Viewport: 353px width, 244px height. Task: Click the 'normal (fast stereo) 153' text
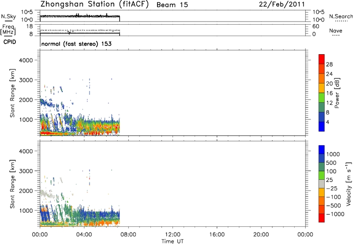pyautogui.click(x=76, y=44)
